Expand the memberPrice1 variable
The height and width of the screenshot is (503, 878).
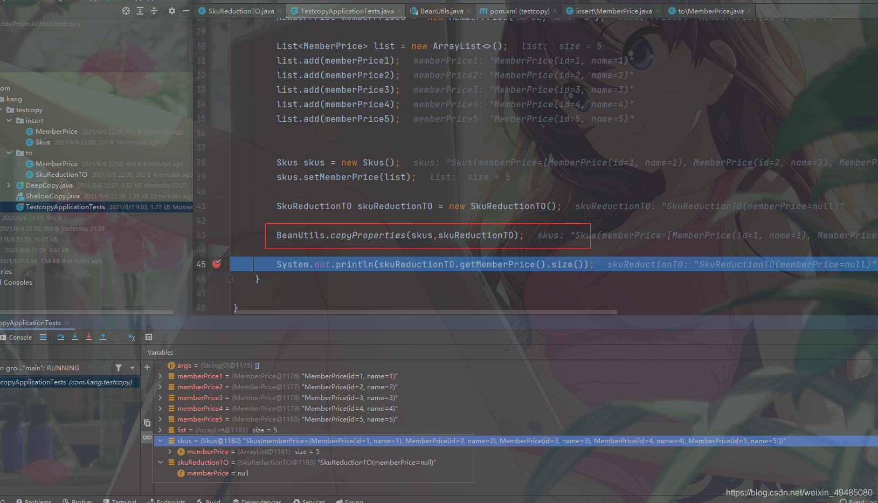(160, 376)
